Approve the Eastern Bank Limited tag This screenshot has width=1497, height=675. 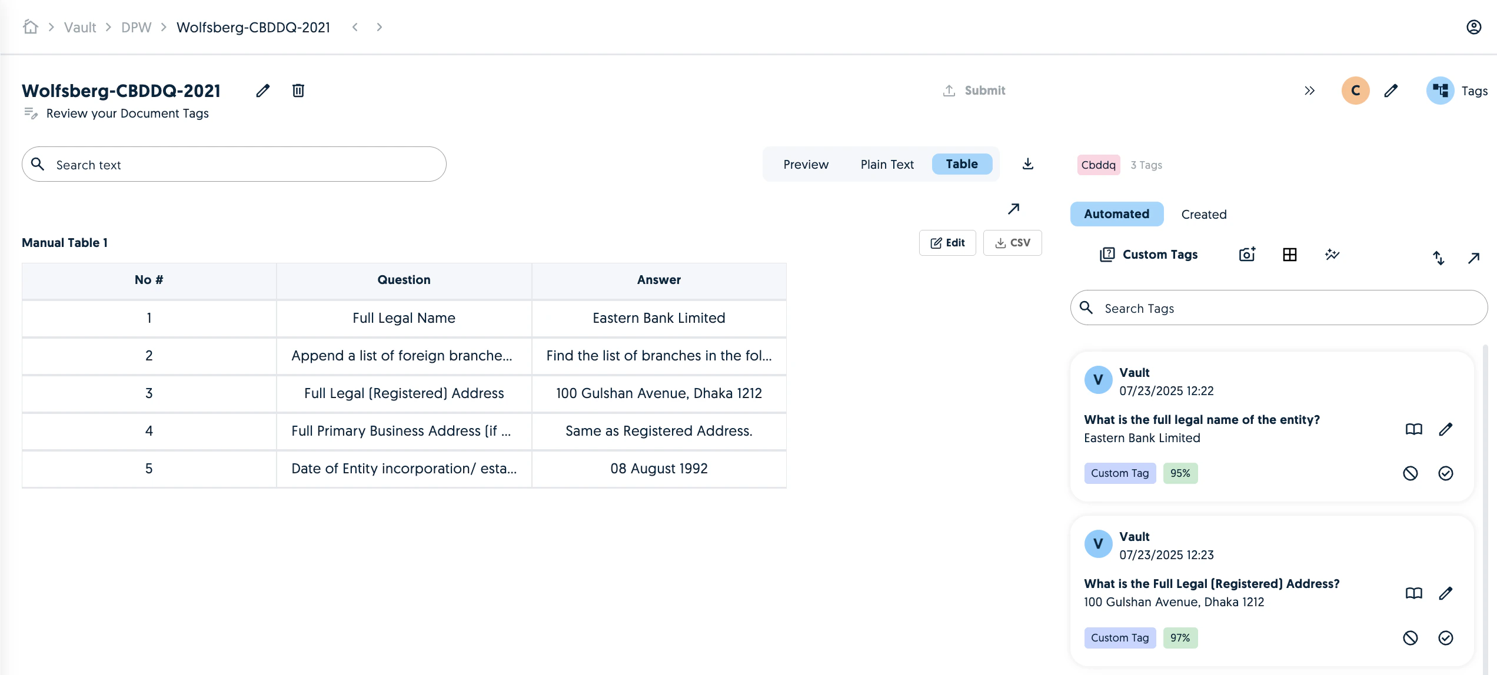1446,473
